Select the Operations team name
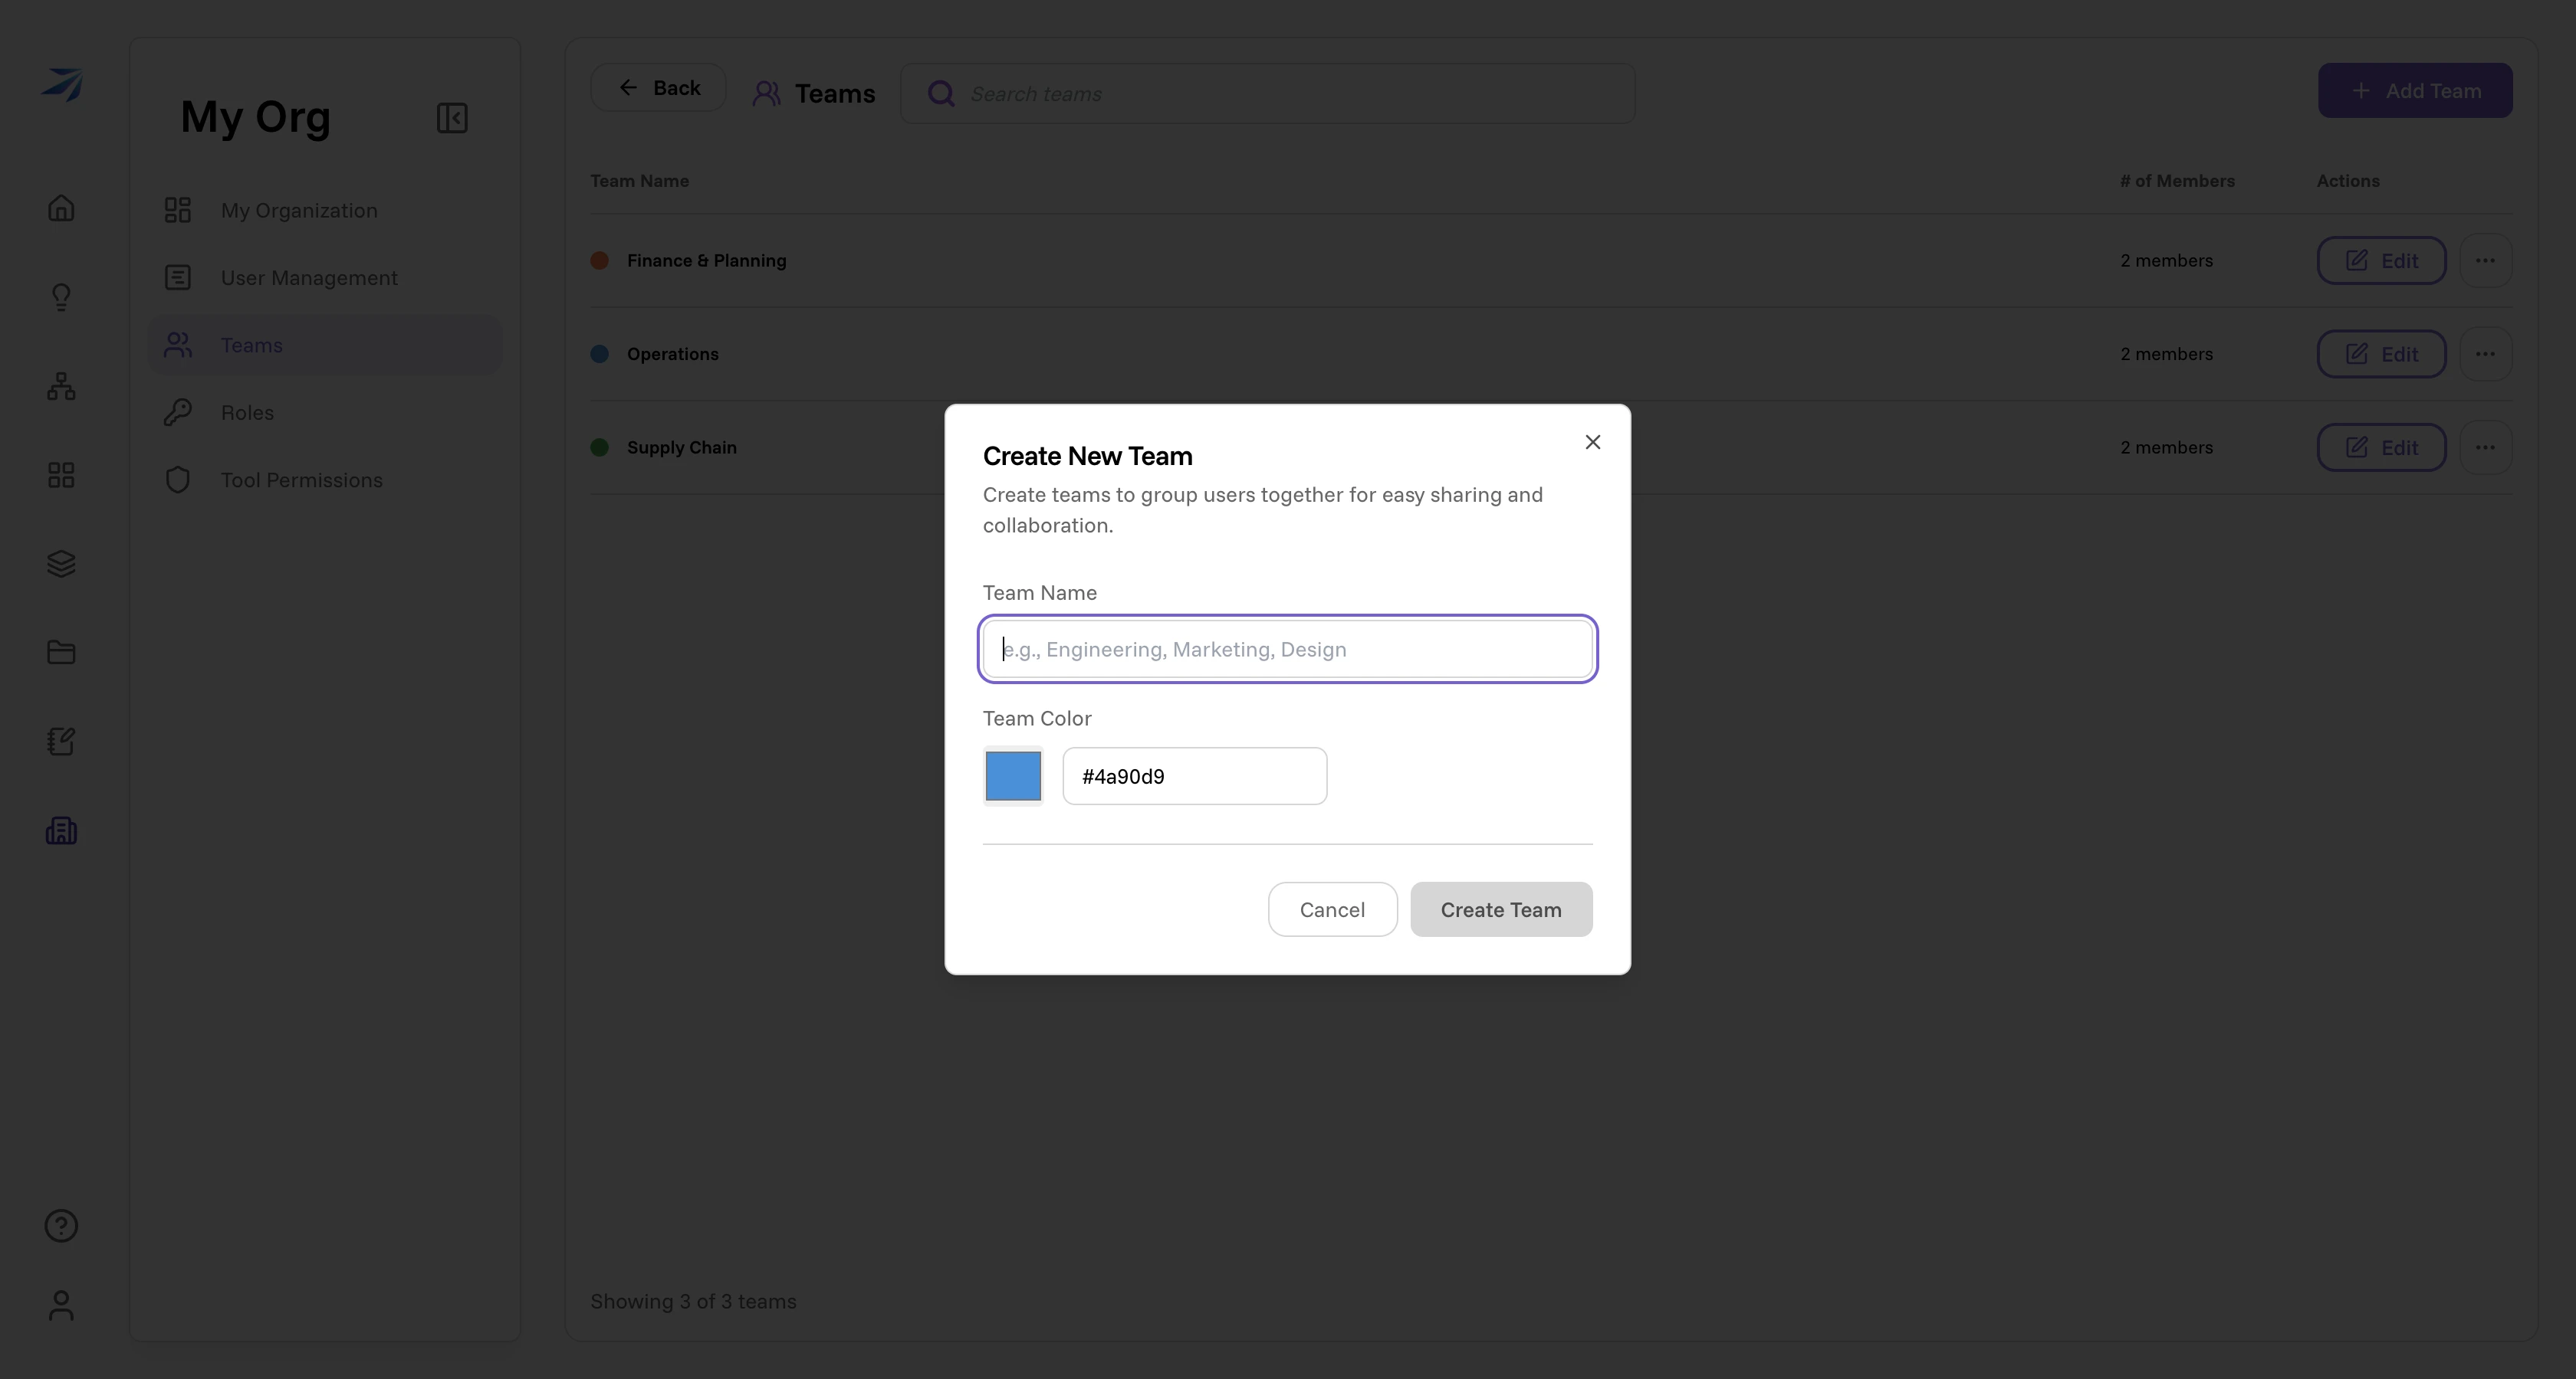The width and height of the screenshot is (2576, 1379). point(673,354)
